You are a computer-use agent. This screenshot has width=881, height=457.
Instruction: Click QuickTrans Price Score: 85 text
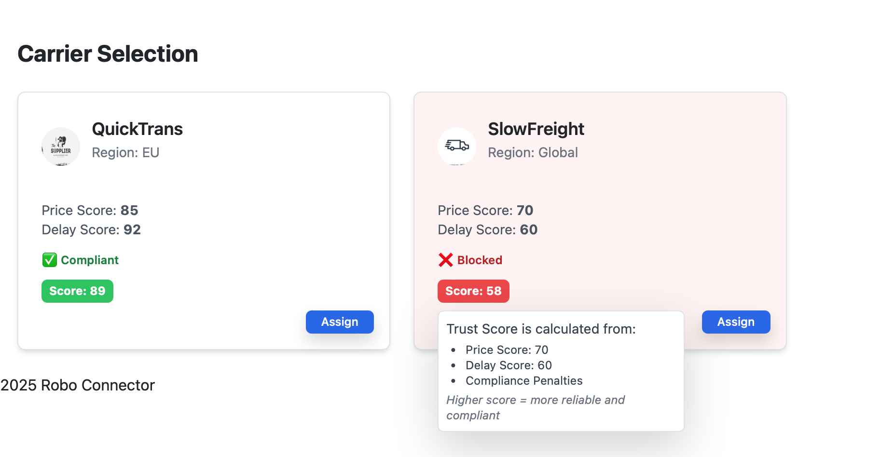[x=90, y=210]
